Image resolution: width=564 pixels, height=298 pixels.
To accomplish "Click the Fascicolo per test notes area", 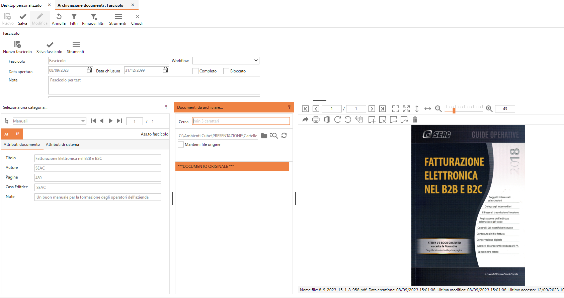I will click(154, 85).
